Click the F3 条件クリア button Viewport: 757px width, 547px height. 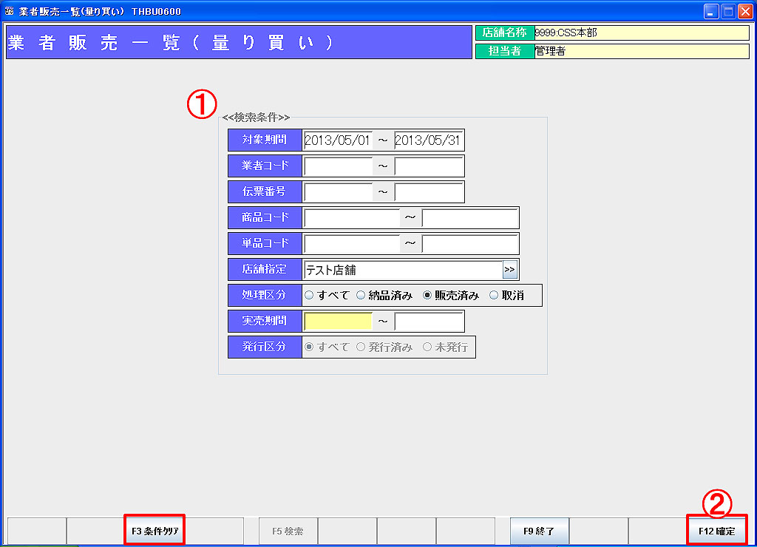(155, 531)
